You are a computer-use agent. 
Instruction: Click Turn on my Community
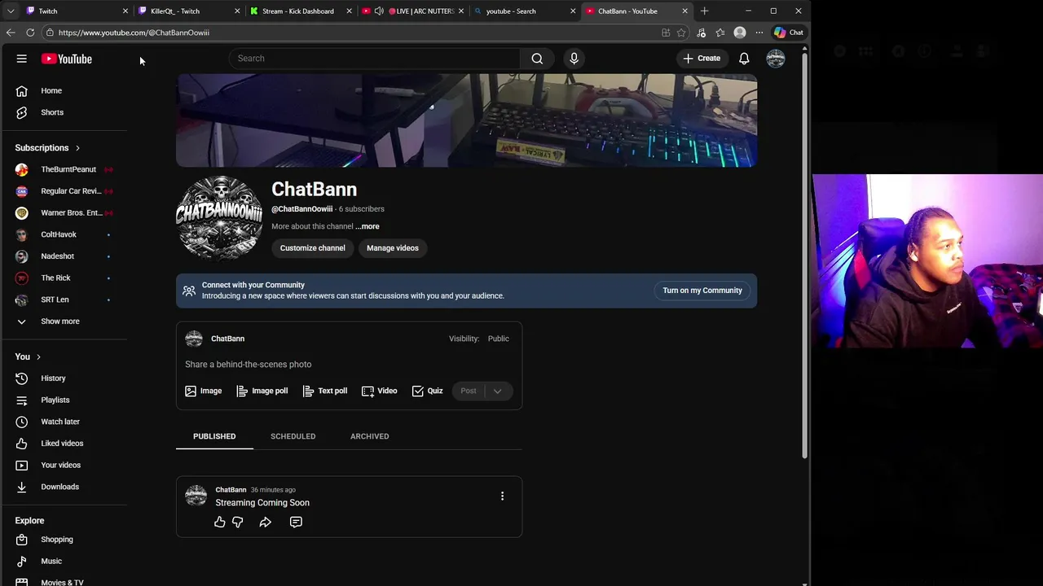click(x=702, y=291)
